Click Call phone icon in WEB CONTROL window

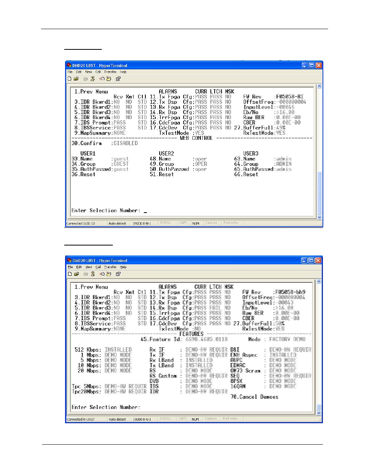86,79
